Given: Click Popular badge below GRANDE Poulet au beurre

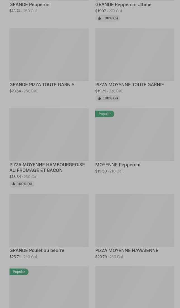Looking at the screenshot, I should coord(19,272).
